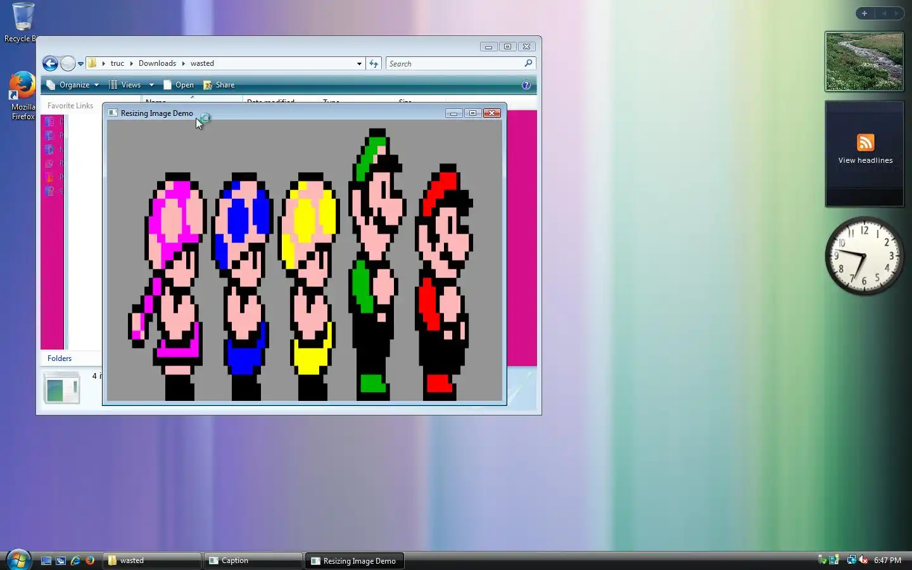Image resolution: width=912 pixels, height=570 pixels.
Task: Click the 6:47 PM taskbar clock
Action: pos(887,560)
